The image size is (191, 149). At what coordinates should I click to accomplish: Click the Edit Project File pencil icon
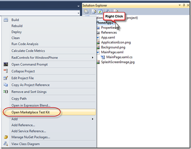pos(6,78)
